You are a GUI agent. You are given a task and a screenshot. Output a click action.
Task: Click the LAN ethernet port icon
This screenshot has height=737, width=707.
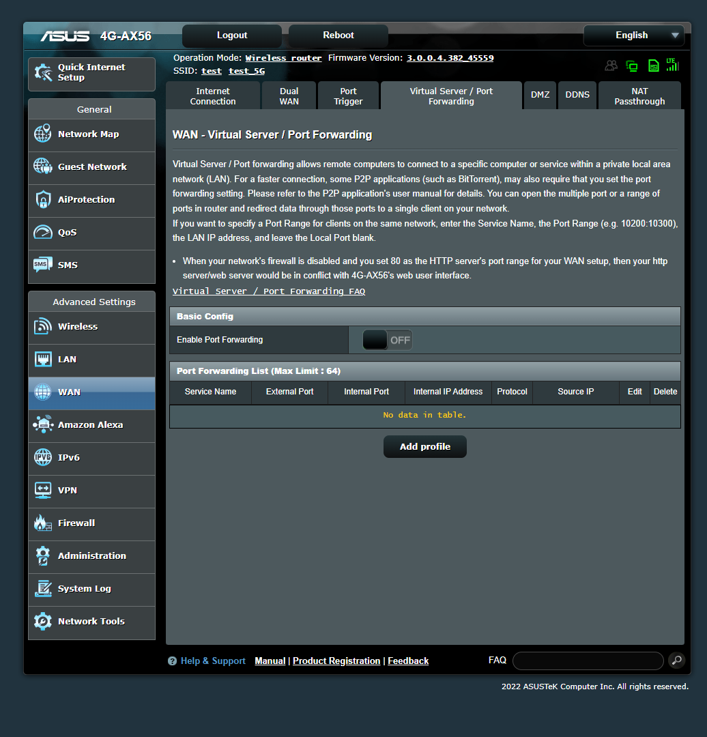pyautogui.click(x=43, y=359)
